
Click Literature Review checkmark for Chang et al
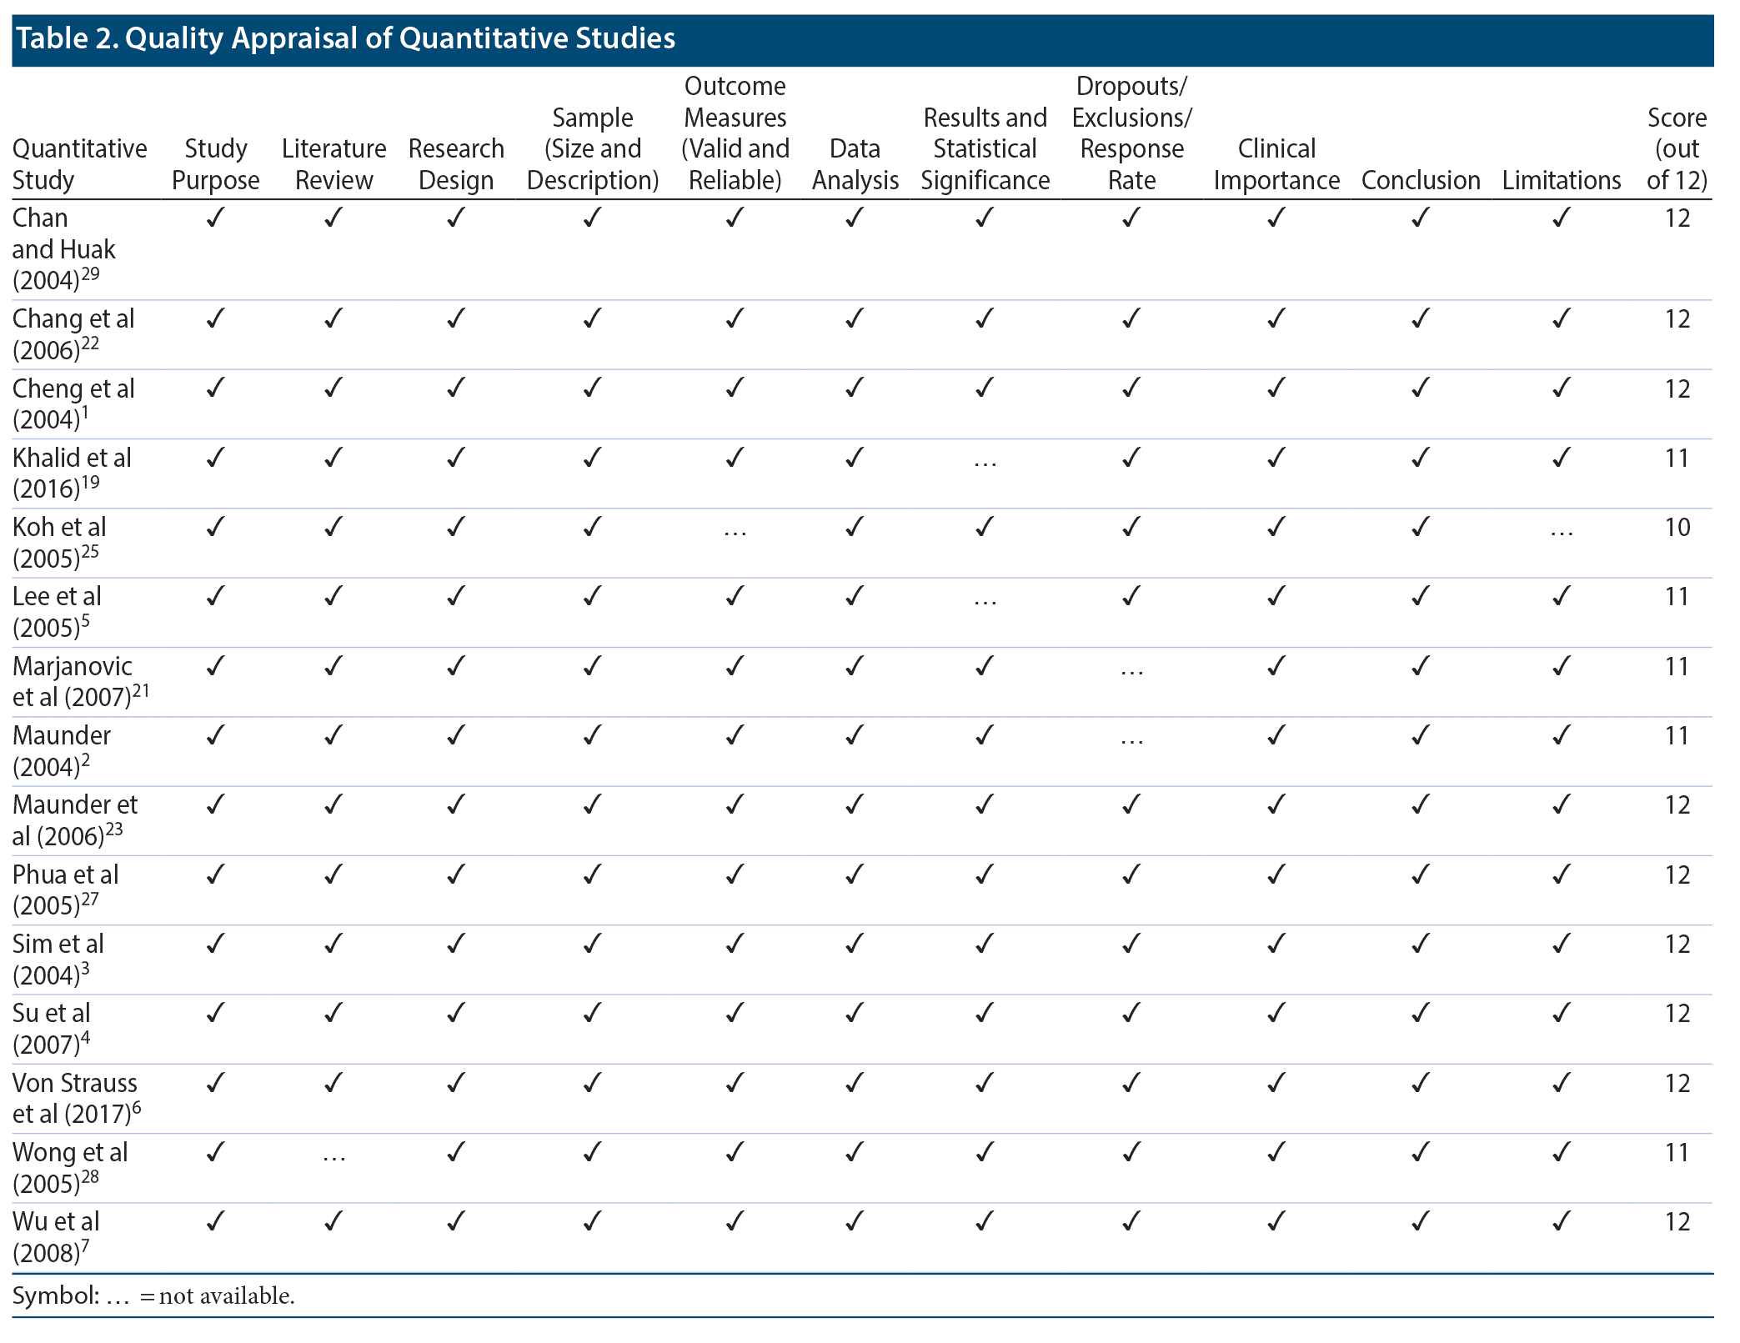click(x=333, y=318)
